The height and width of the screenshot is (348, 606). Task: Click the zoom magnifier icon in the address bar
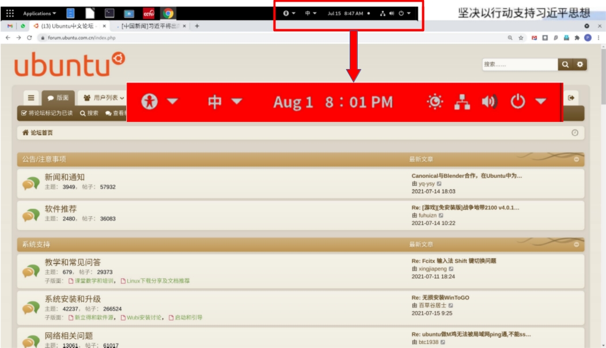click(510, 38)
